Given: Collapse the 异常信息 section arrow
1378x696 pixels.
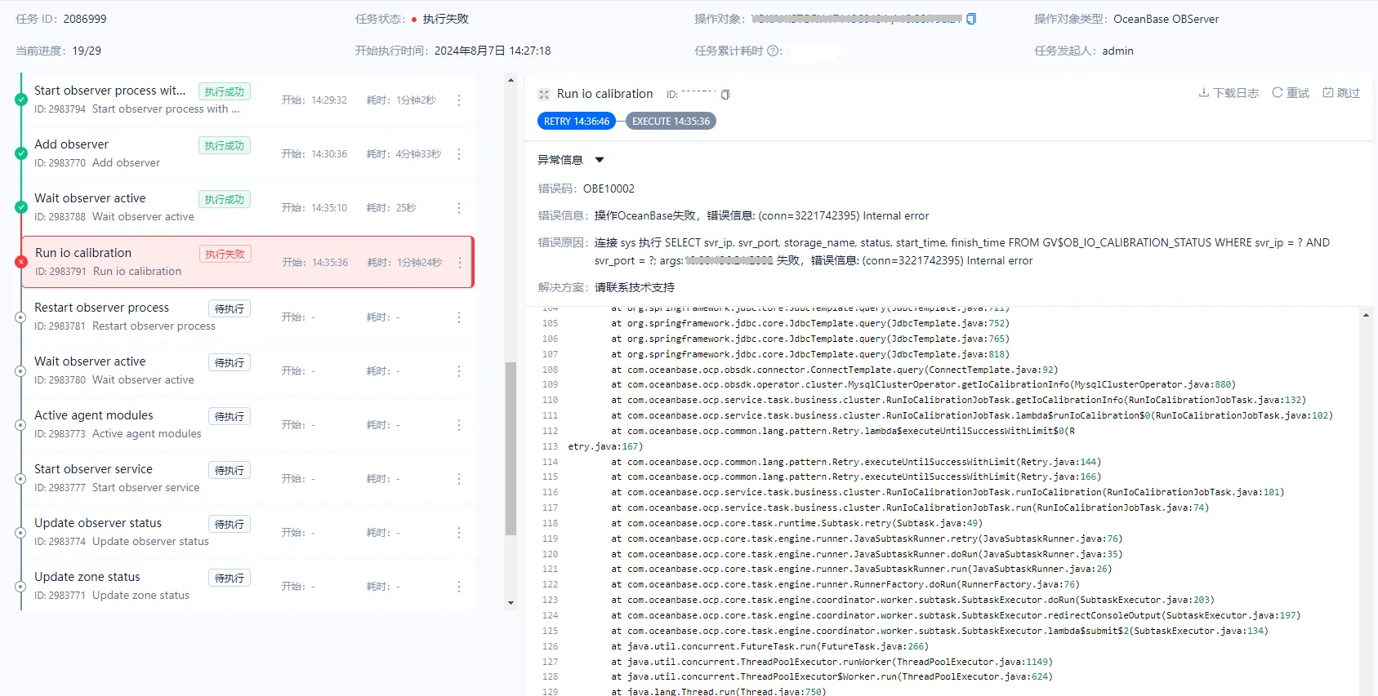Looking at the screenshot, I should (600, 160).
